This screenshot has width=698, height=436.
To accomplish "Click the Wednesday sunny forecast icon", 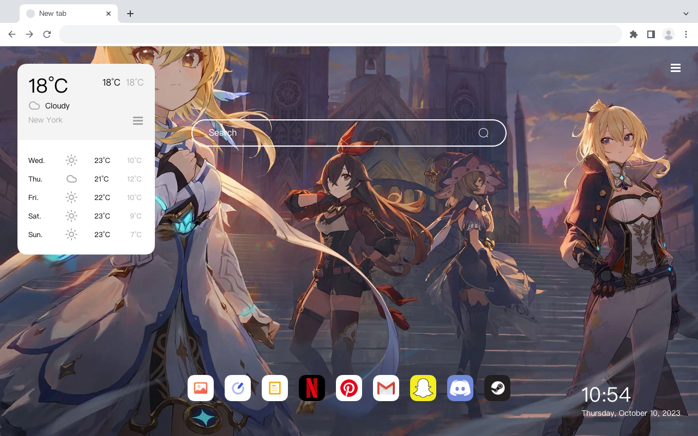I will pos(71,160).
